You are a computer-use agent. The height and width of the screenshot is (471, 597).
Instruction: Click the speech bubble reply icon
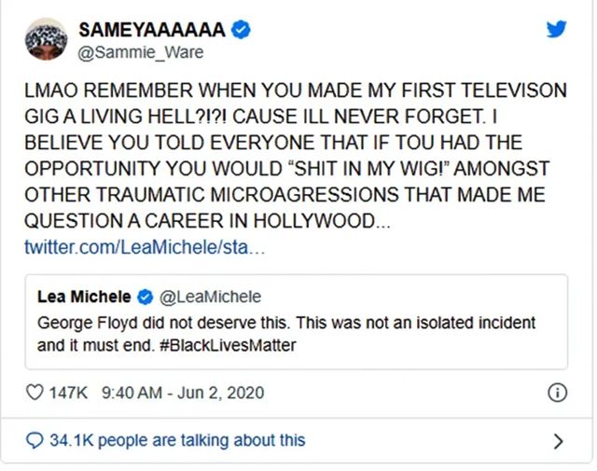(35, 439)
